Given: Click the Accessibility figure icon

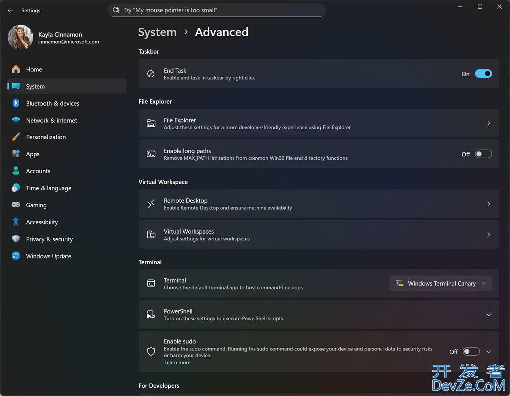Looking at the screenshot, I should point(16,222).
